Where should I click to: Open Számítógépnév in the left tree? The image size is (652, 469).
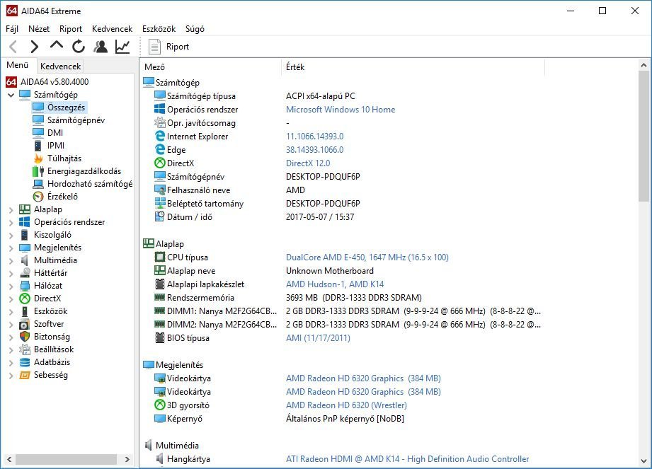(76, 120)
